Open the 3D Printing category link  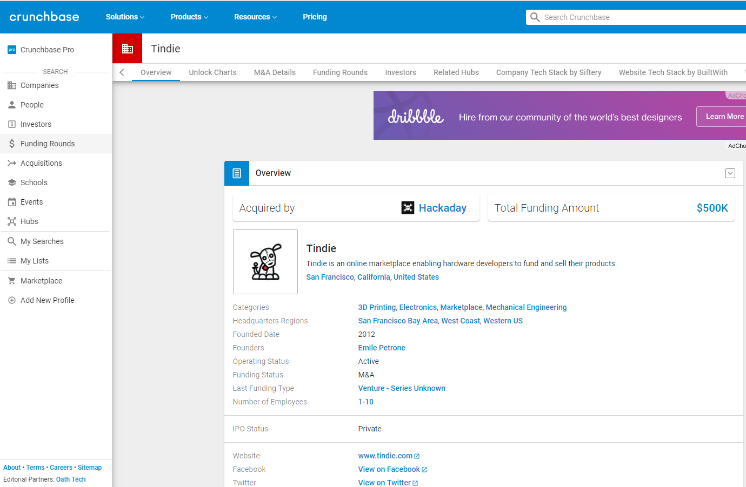[377, 307]
